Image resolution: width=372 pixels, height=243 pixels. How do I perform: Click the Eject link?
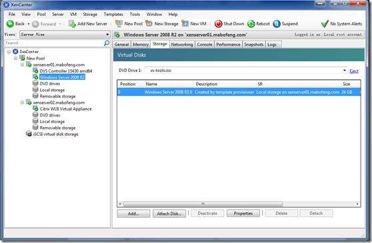click(354, 71)
